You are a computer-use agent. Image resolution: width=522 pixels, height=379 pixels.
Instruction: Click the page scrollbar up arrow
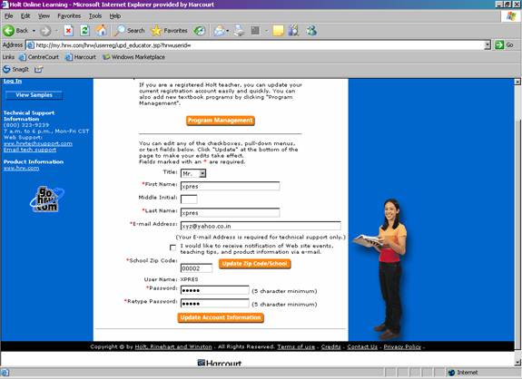[x=517, y=82]
